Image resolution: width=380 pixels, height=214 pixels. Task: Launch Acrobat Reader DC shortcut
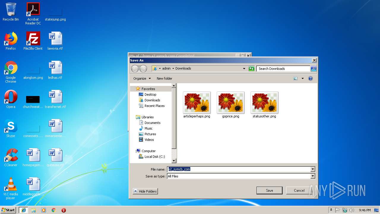pyautogui.click(x=33, y=14)
